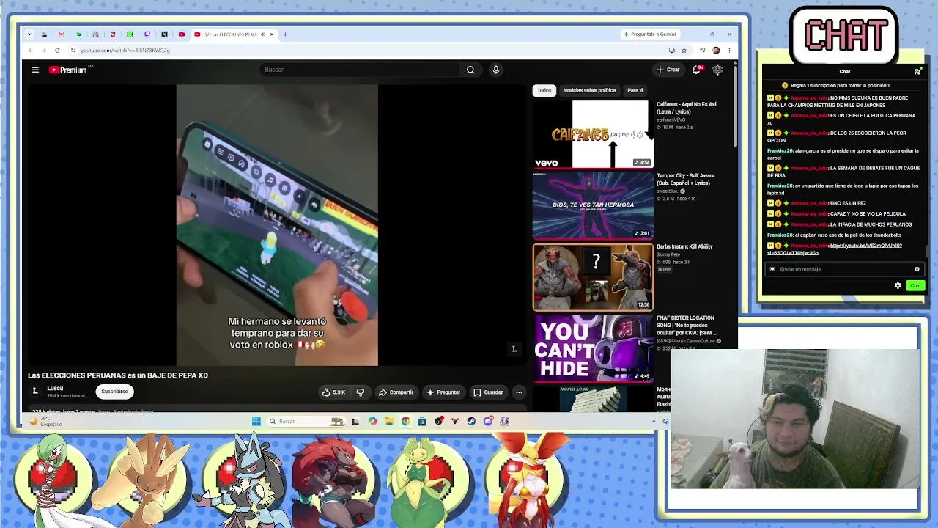Go back in the Chrome browser
The height and width of the screenshot is (528, 938).
click(x=31, y=50)
